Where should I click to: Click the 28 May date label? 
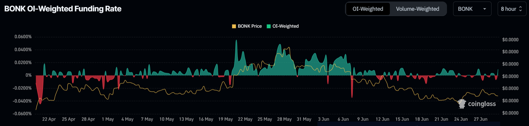284,119
